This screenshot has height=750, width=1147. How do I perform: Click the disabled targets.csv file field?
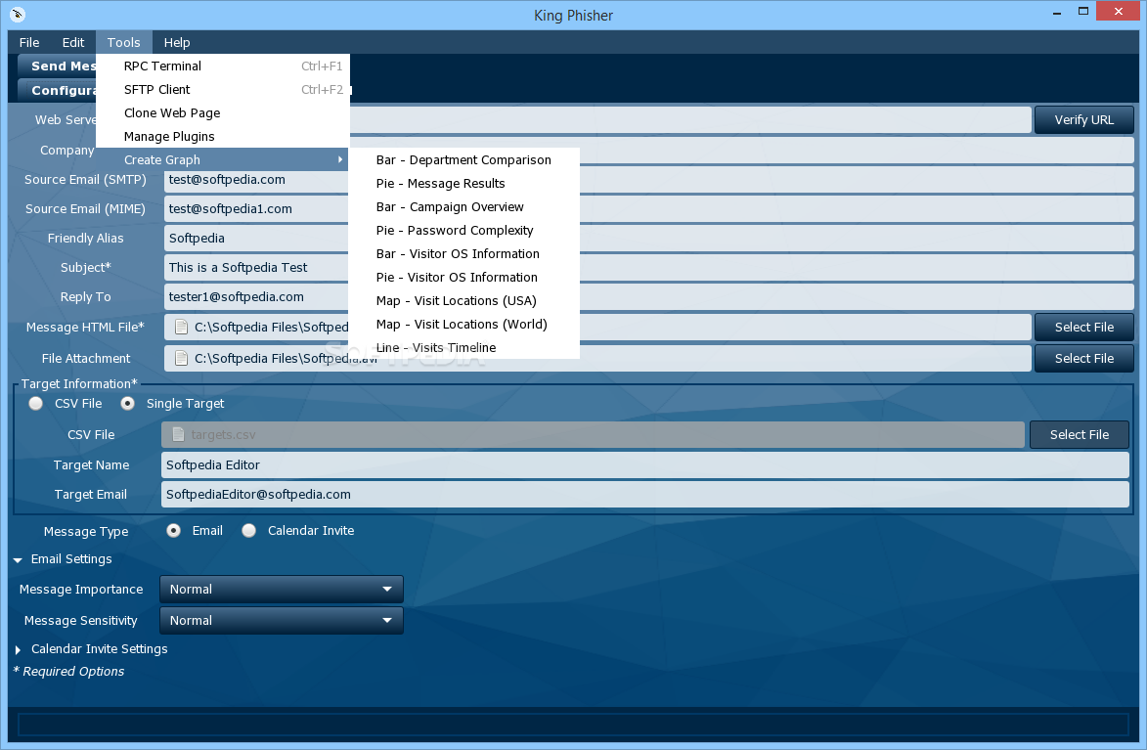tap(593, 434)
